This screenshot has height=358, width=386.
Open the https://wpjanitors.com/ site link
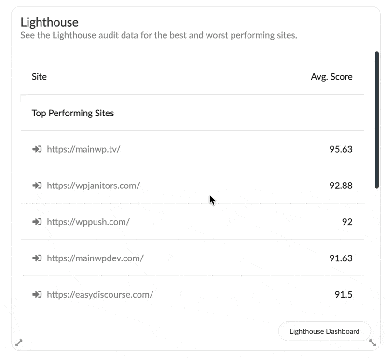point(93,186)
